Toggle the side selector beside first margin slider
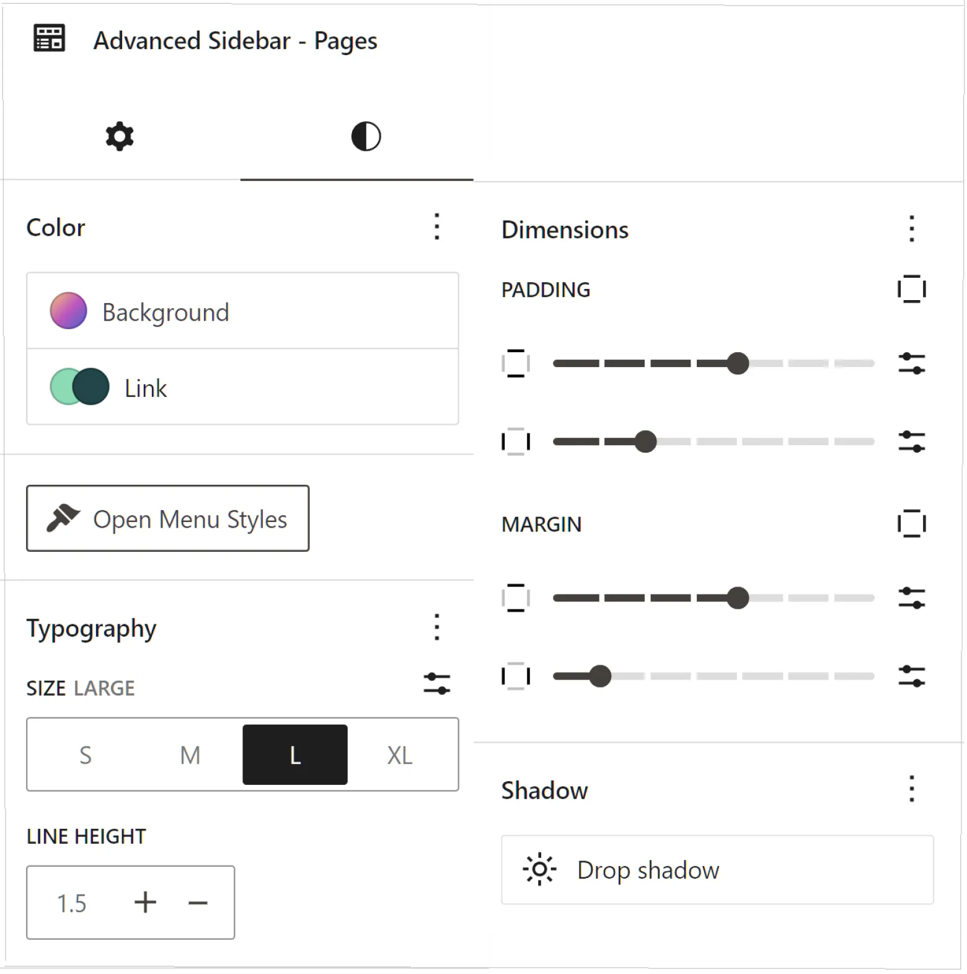This screenshot has height=974, width=967. 515,598
